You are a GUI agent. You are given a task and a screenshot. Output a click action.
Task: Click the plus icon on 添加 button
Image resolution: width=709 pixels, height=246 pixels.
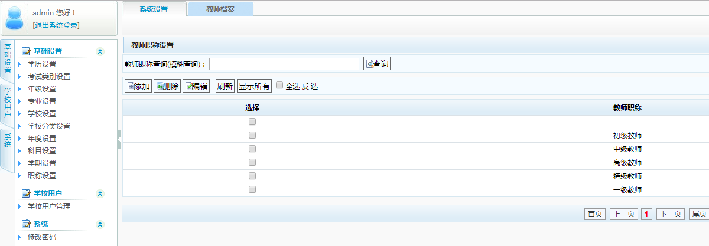click(131, 86)
